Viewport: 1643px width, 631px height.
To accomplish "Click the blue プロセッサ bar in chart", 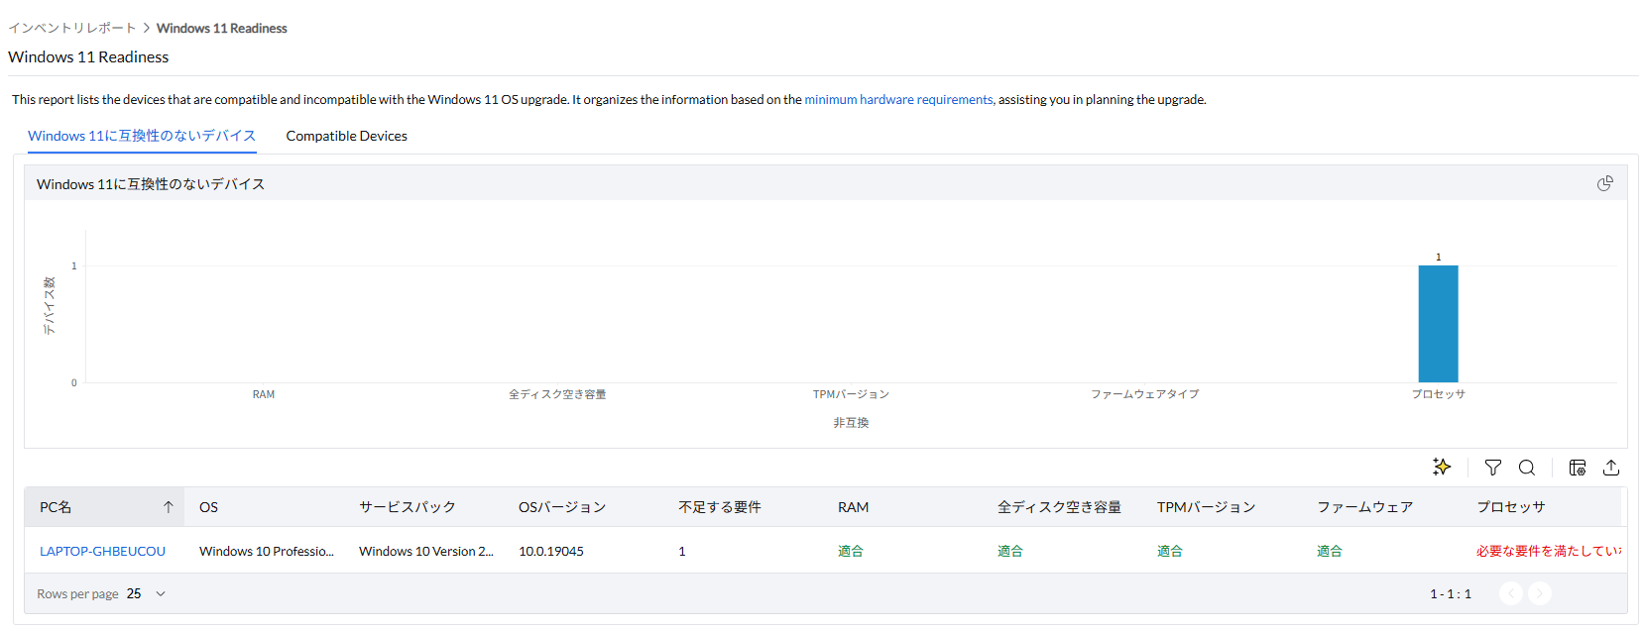I will [1438, 324].
